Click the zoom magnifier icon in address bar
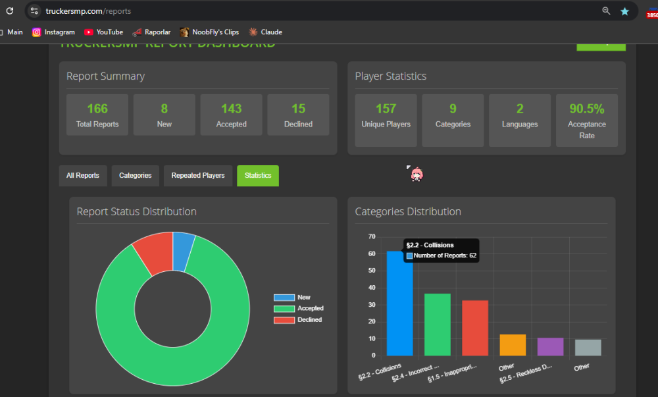658x397 pixels. [x=606, y=11]
